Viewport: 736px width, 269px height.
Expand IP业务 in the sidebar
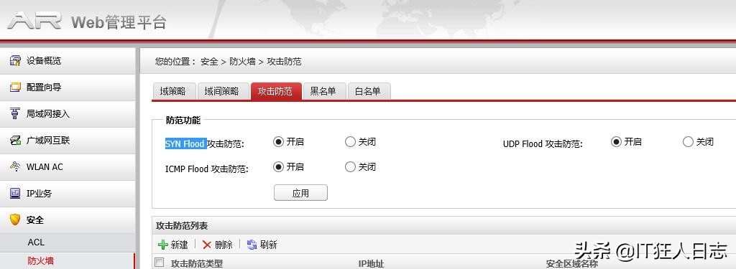click(68, 193)
